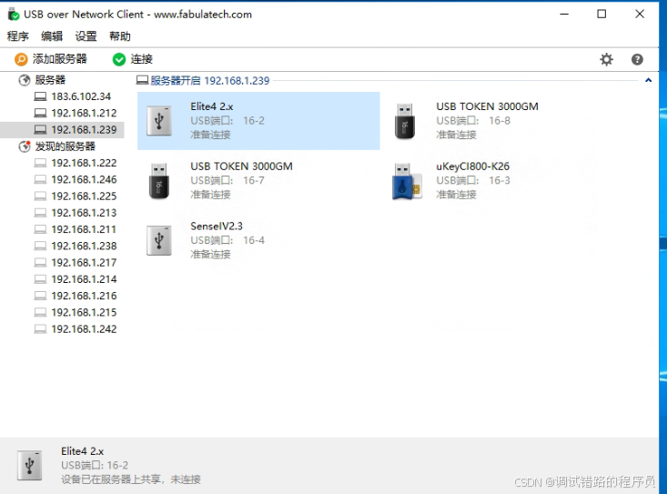Select discovered server 192.168.1.225
Image resolution: width=667 pixels, height=494 pixels.
click(x=84, y=196)
